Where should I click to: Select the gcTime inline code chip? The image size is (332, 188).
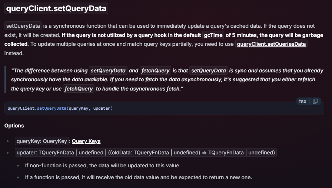click(213, 35)
